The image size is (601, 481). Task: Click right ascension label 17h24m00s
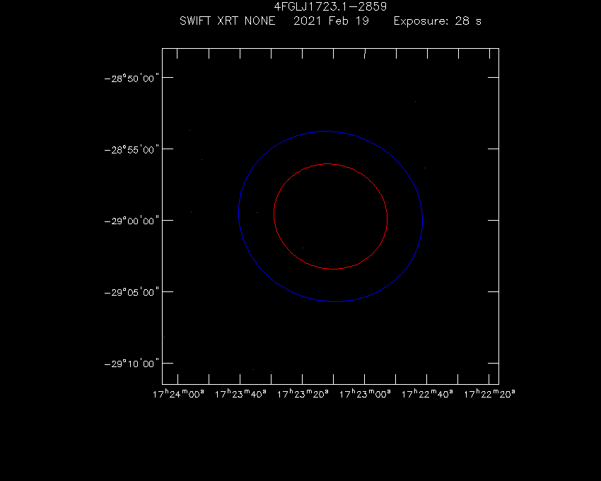tap(178, 394)
